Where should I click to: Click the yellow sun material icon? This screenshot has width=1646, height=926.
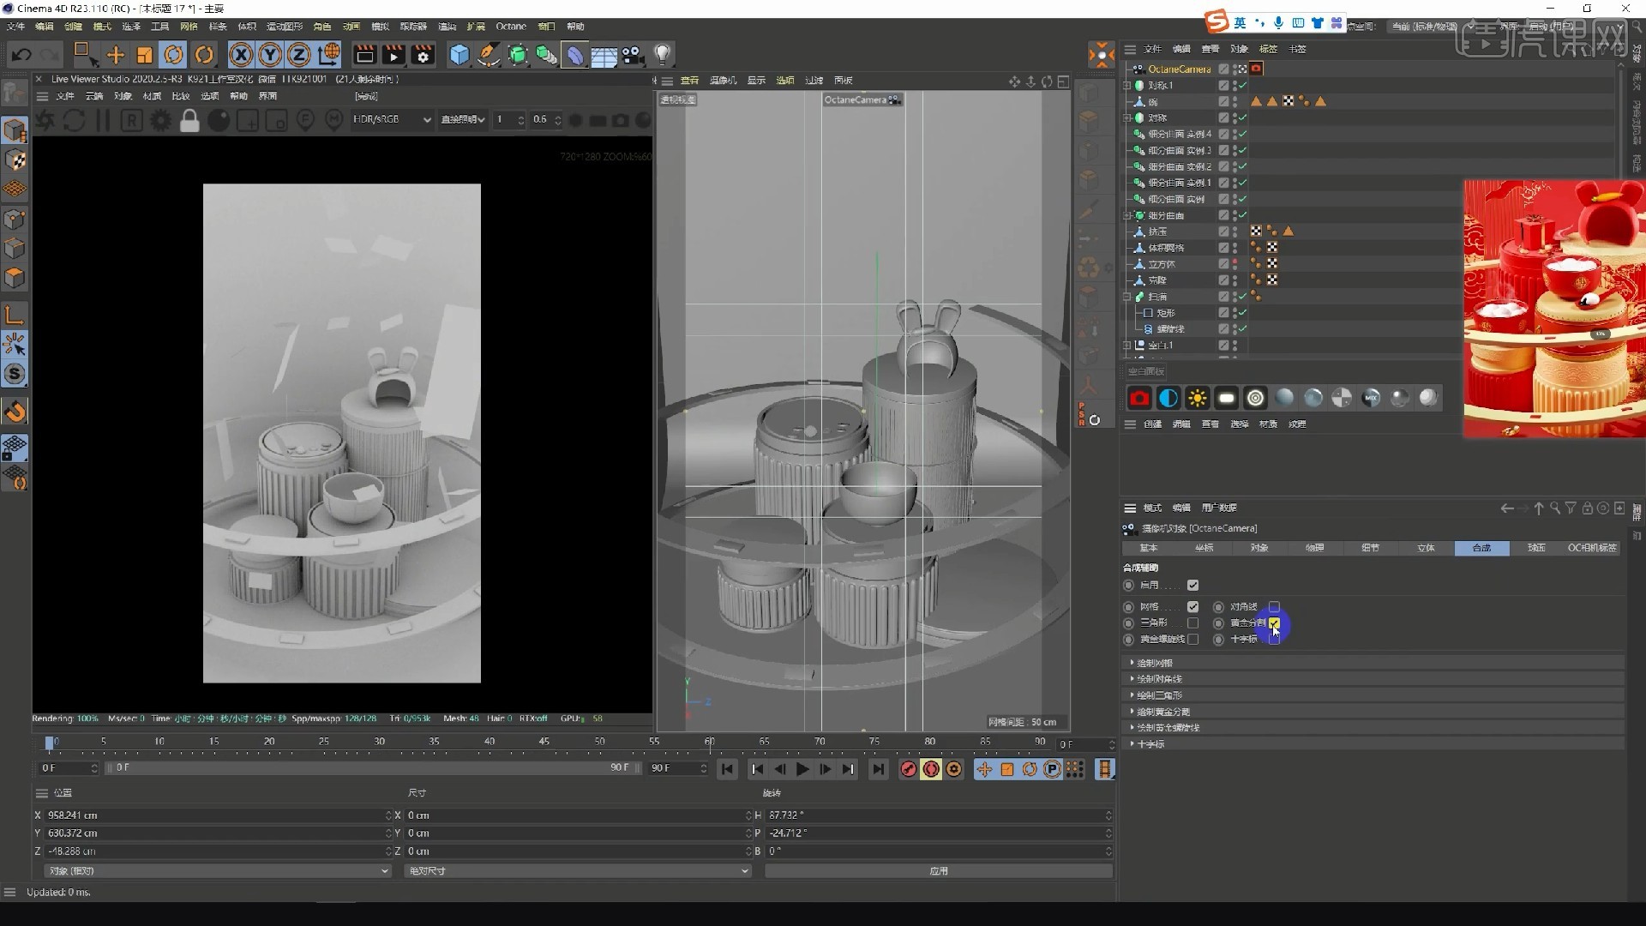(1197, 398)
